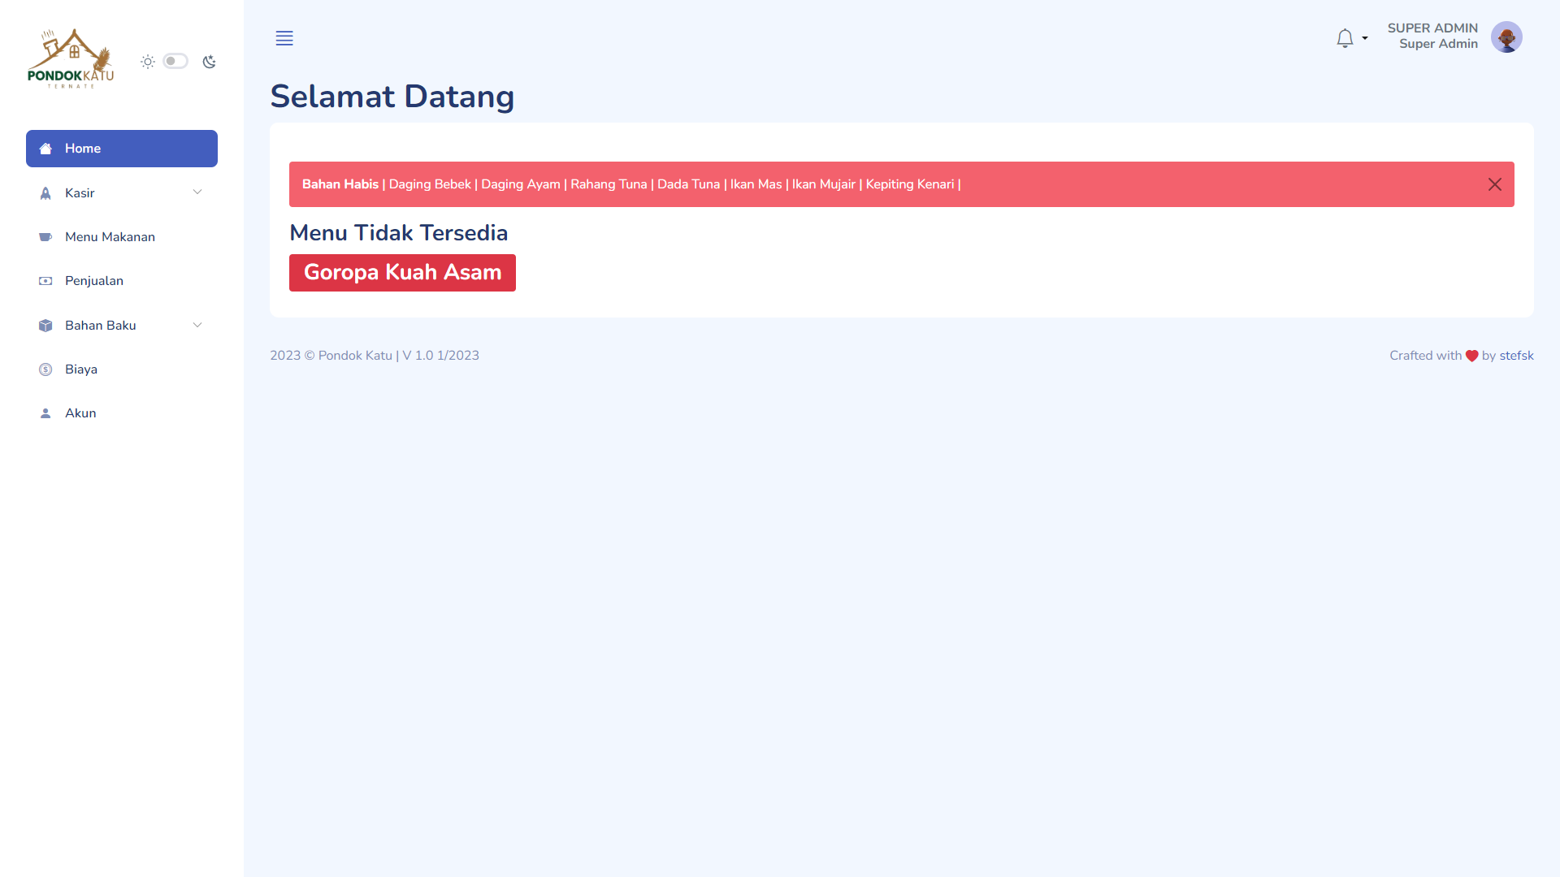This screenshot has width=1560, height=877.
Task: Click the Super Admin avatar
Action: click(1506, 37)
